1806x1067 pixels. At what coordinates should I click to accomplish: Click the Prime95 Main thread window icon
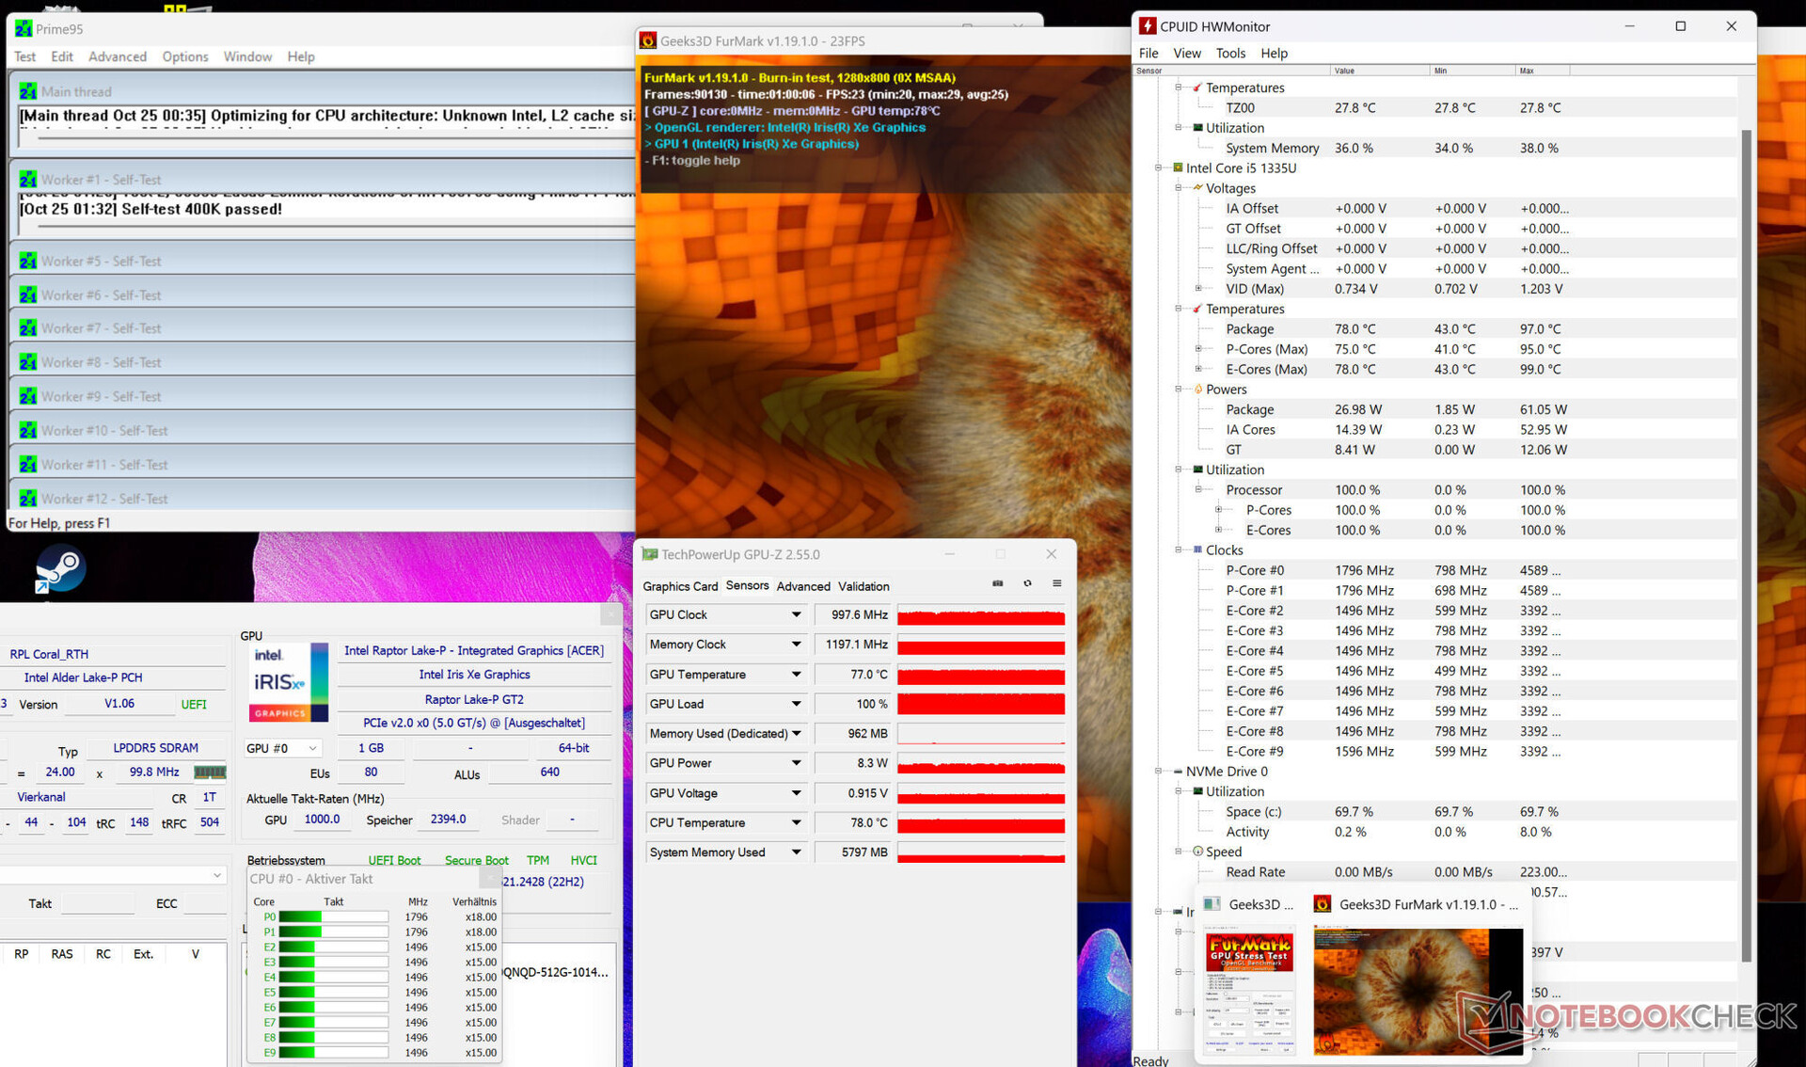coord(28,91)
